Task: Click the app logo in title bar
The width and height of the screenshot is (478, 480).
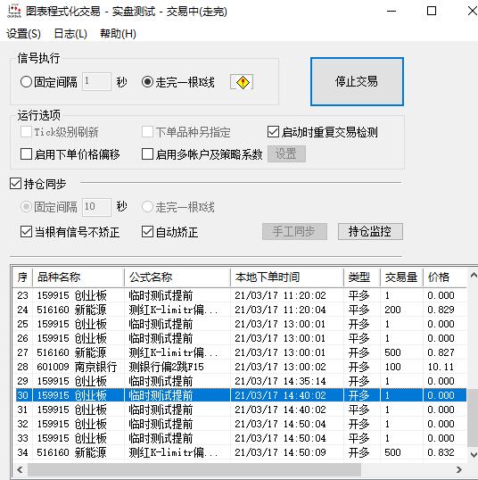Action: coord(14,11)
